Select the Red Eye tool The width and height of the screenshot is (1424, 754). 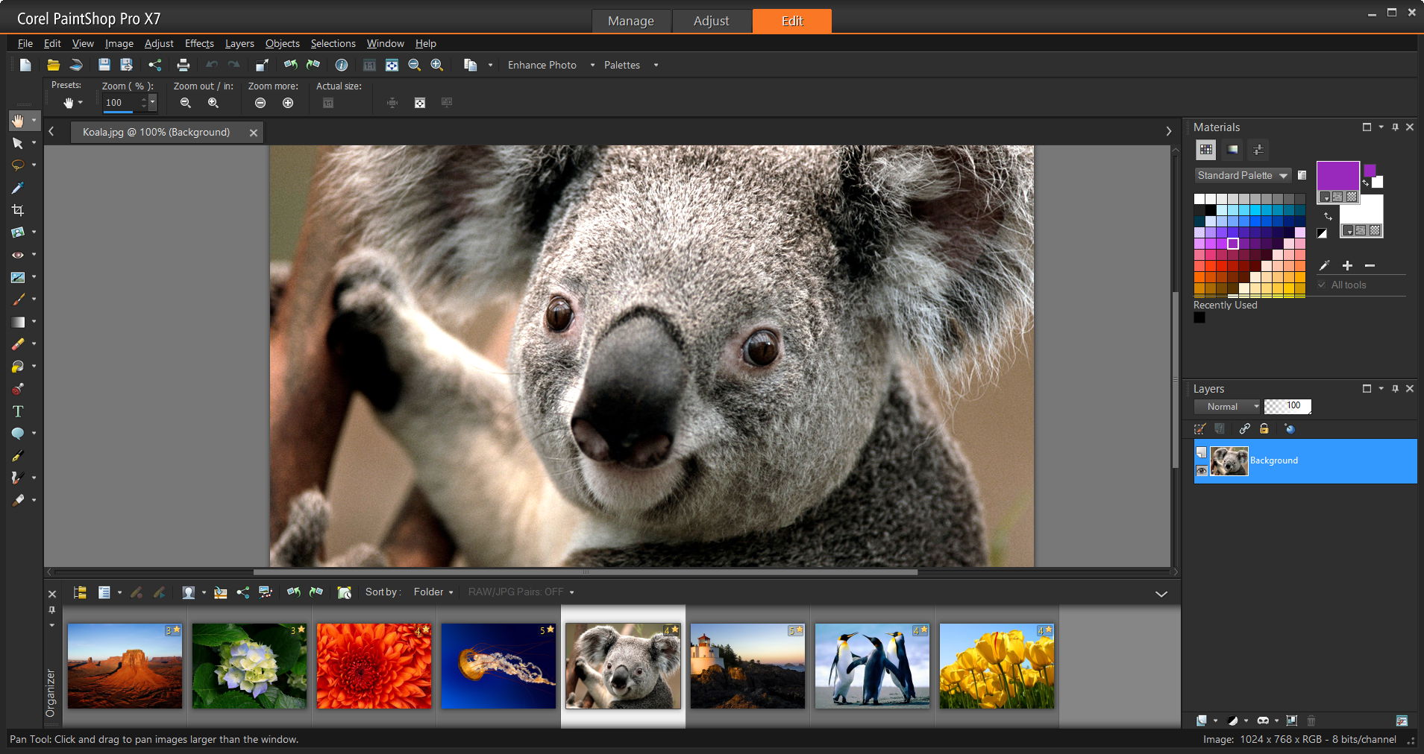tap(18, 255)
